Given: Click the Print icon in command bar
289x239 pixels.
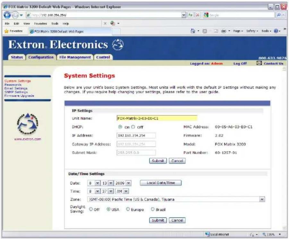Looking at the screenshot, I should click(x=224, y=31).
